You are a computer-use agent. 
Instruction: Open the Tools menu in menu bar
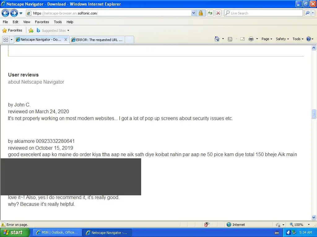coord(58,22)
